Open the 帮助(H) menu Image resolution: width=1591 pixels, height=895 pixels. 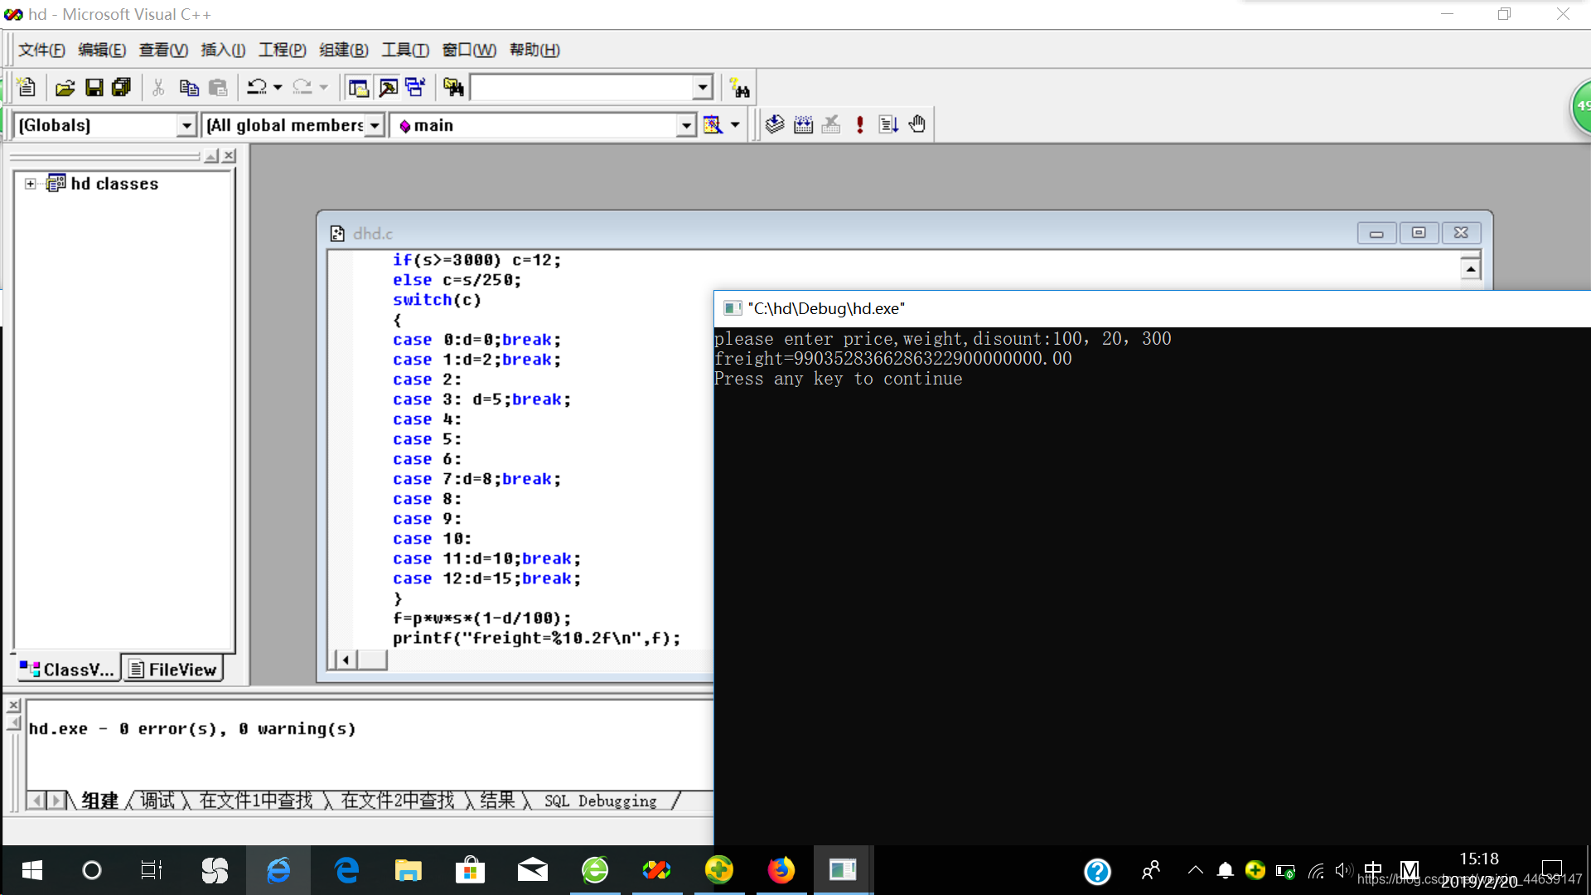coord(534,50)
